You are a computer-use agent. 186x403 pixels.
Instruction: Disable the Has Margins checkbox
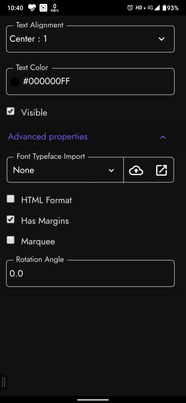coord(11,220)
